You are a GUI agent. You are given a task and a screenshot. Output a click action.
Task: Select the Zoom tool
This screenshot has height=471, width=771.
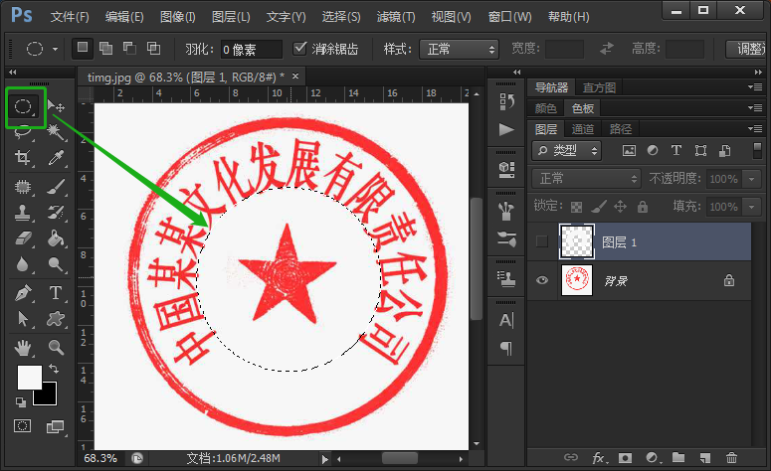[x=56, y=348]
